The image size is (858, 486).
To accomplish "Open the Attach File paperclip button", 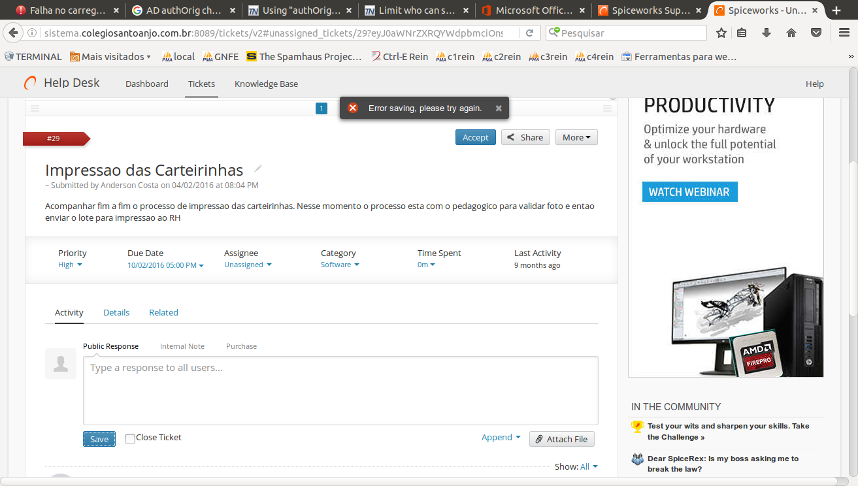I will (561, 438).
